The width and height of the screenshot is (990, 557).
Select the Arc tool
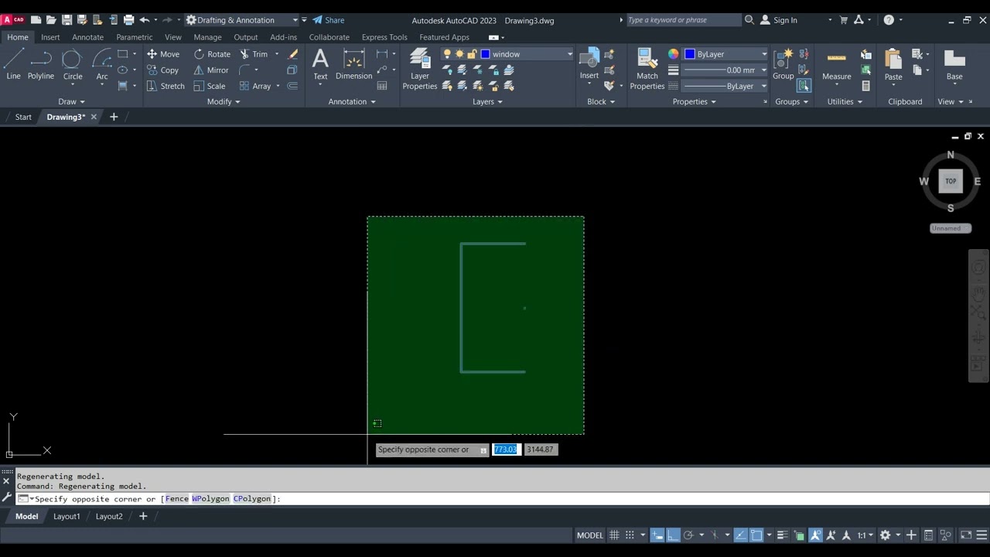[x=102, y=64]
